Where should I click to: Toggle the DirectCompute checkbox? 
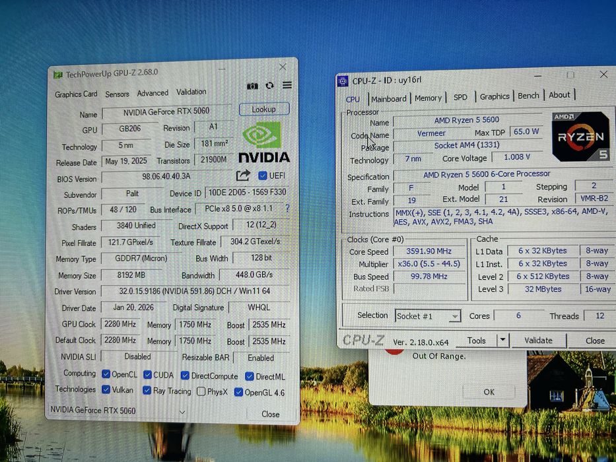click(185, 375)
